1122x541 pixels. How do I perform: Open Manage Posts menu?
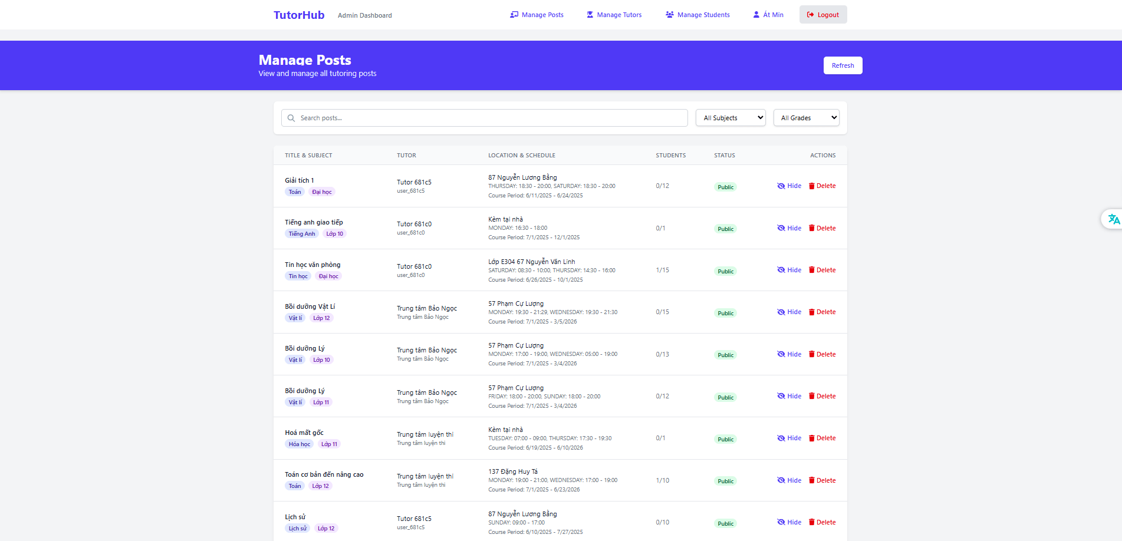(x=537, y=15)
